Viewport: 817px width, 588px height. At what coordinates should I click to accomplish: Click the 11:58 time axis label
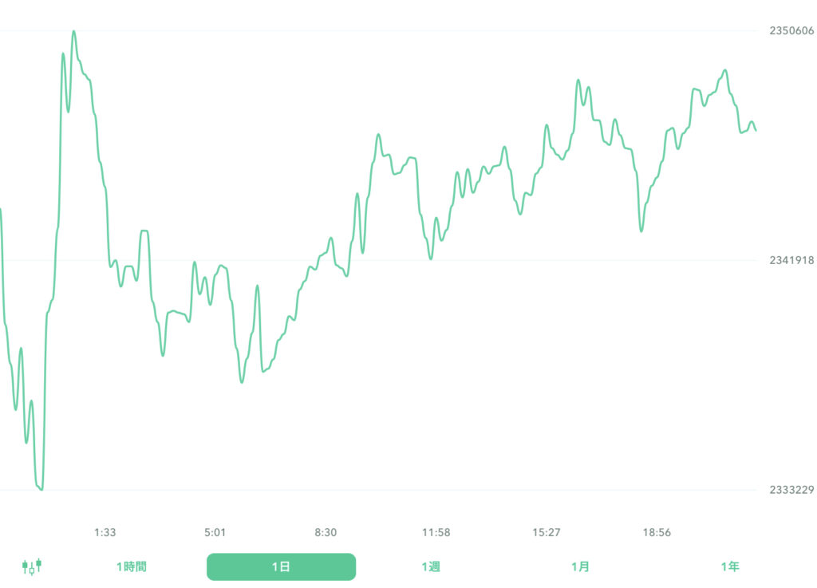[x=436, y=533]
